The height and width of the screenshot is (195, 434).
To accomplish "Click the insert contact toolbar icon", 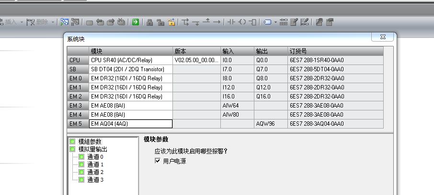I will click(231, 22).
